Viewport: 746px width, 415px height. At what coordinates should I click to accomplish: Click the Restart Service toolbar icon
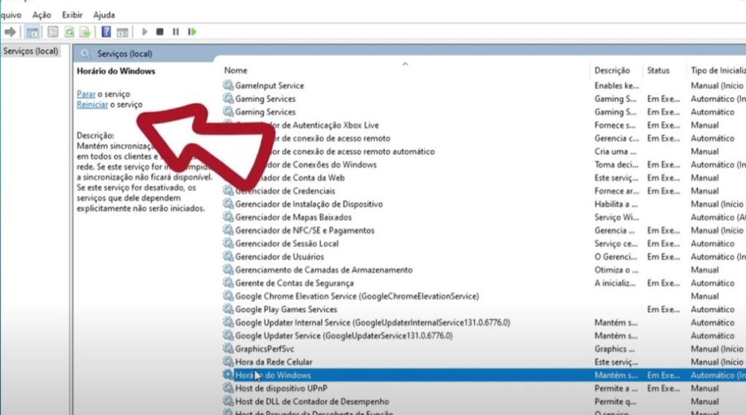click(192, 32)
